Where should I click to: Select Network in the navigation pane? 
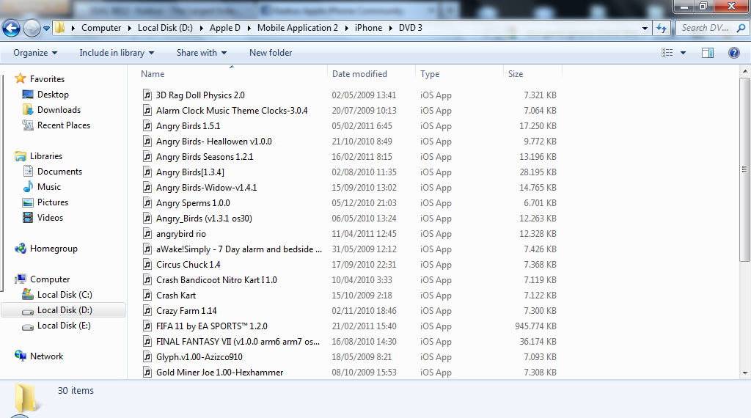pyautogui.click(x=46, y=356)
